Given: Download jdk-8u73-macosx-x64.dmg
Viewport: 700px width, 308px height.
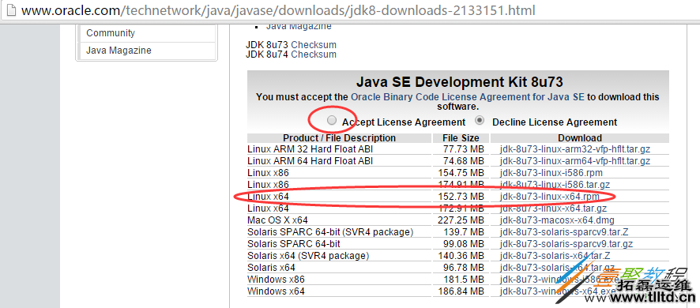Looking at the screenshot, I should tap(557, 220).
